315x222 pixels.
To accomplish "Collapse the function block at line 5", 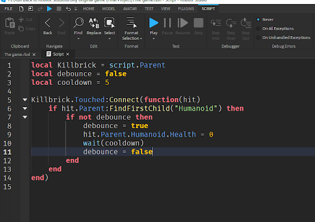I will click(x=25, y=99).
